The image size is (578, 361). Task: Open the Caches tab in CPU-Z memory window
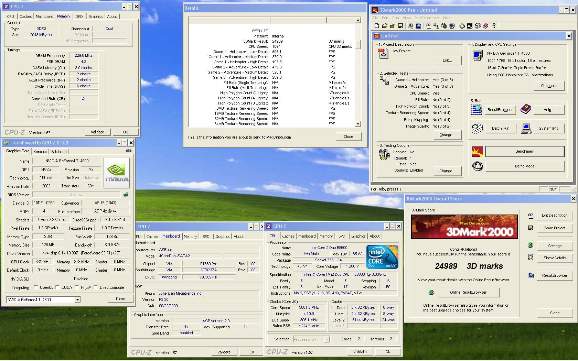(x=25, y=17)
